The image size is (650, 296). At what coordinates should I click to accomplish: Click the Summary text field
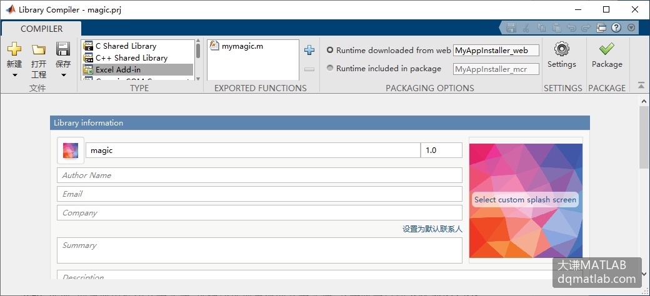coord(259,250)
